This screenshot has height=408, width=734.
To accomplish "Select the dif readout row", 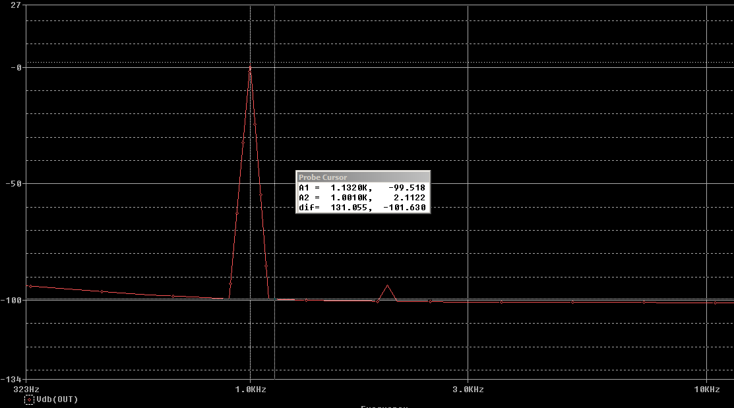I will point(362,207).
